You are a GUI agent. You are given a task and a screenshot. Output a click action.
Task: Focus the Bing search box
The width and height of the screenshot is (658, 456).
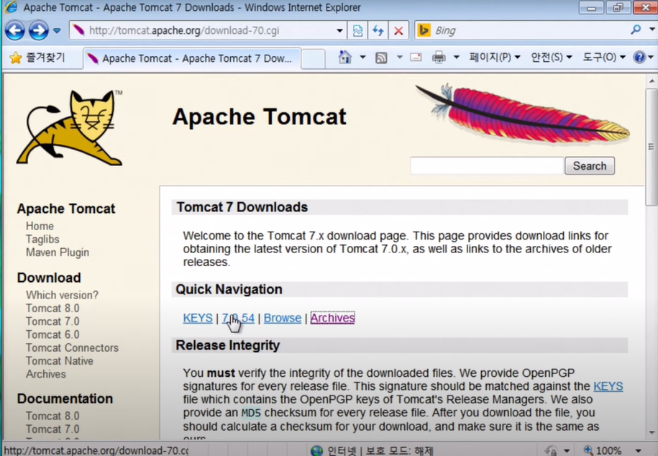pos(529,31)
